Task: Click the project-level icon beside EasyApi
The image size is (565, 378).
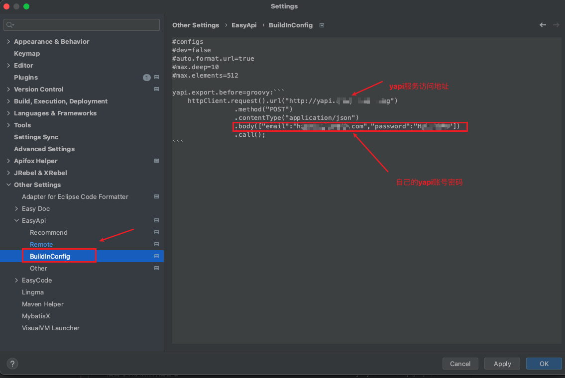Action: (x=156, y=220)
